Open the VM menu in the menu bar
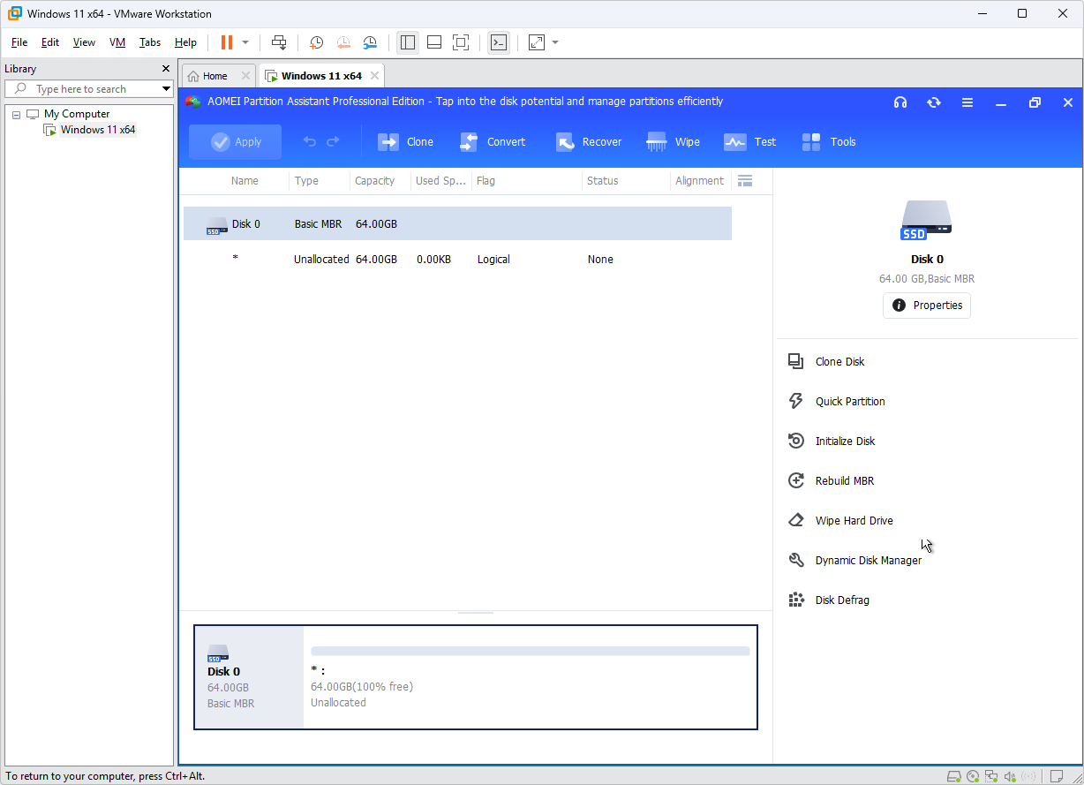This screenshot has width=1084, height=785. 117,42
